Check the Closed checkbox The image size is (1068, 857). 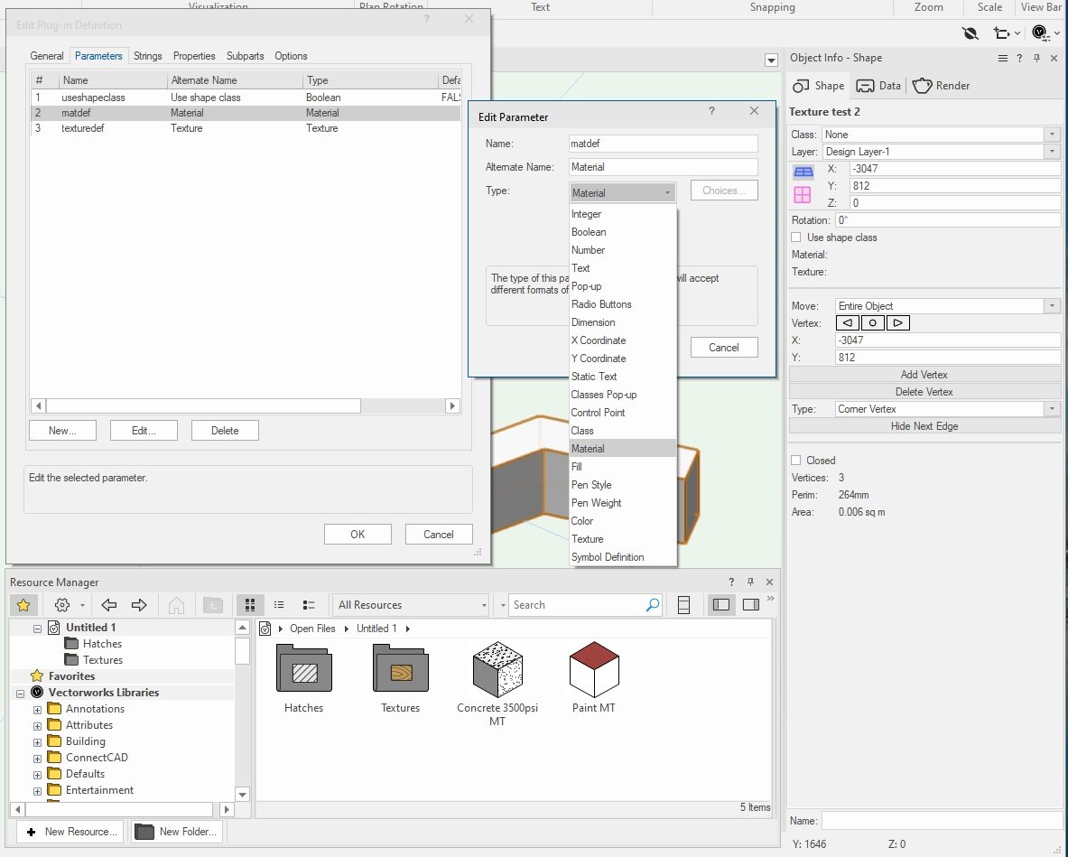click(795, 461)
